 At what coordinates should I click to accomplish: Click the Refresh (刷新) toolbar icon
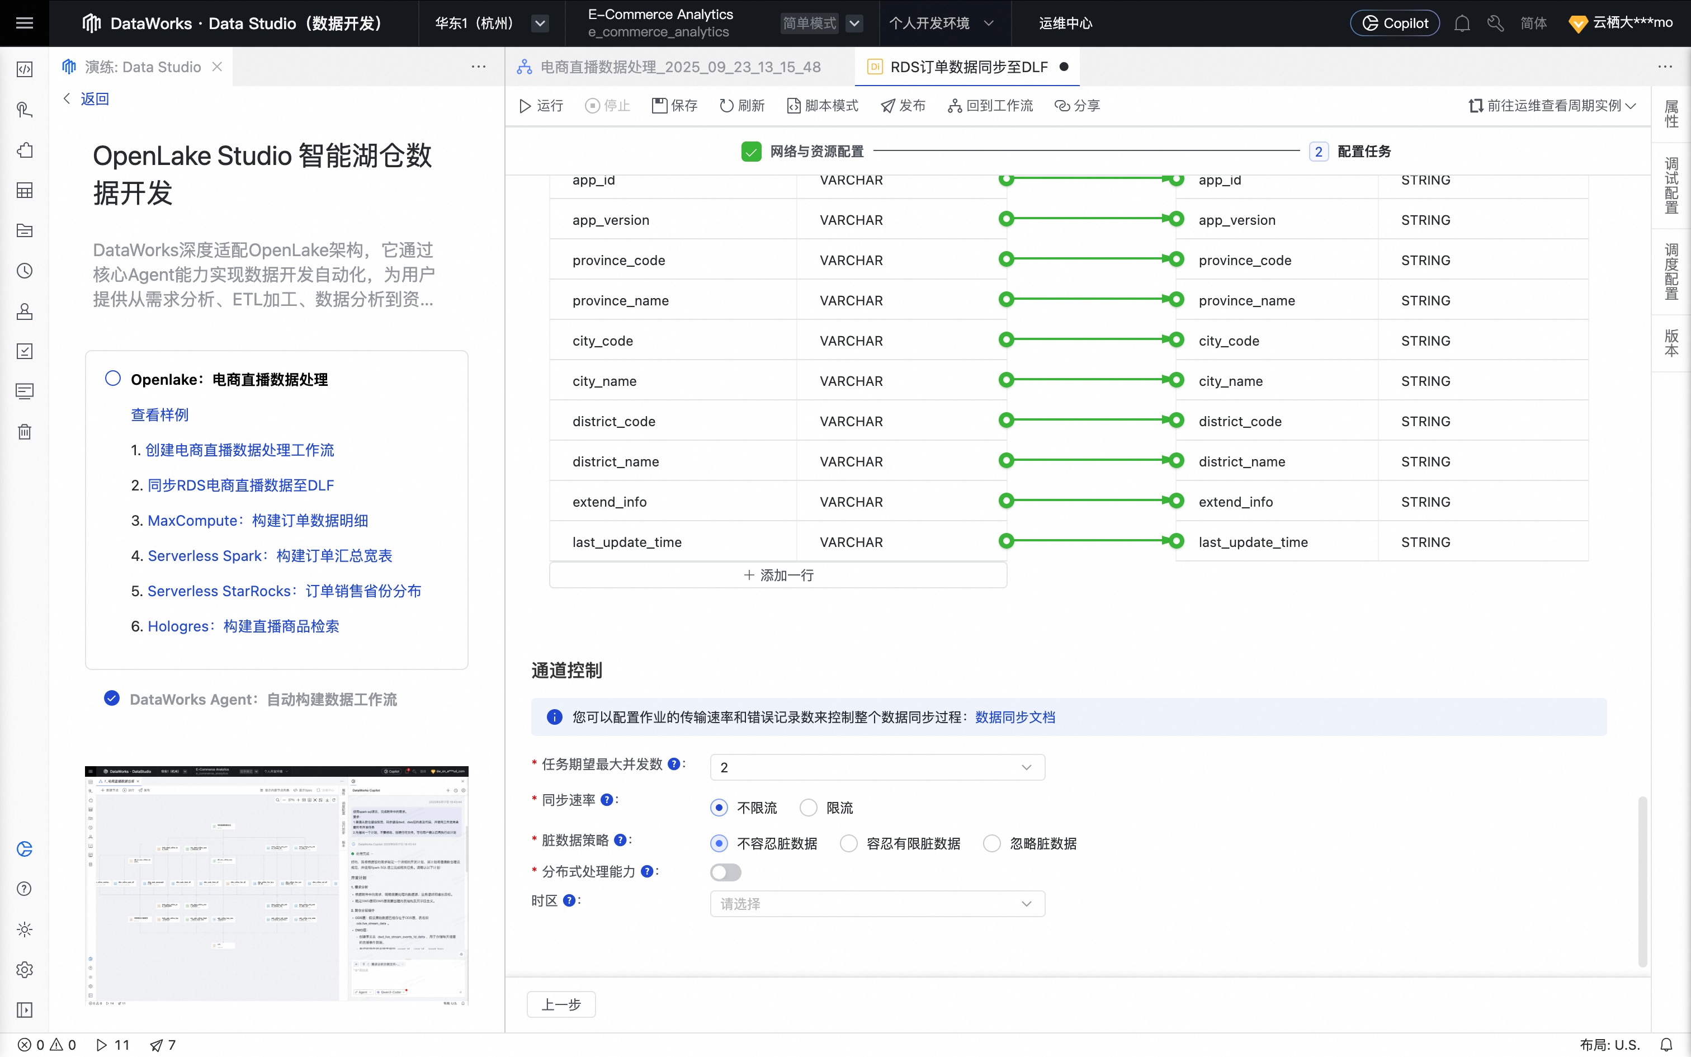pos(727,106)
